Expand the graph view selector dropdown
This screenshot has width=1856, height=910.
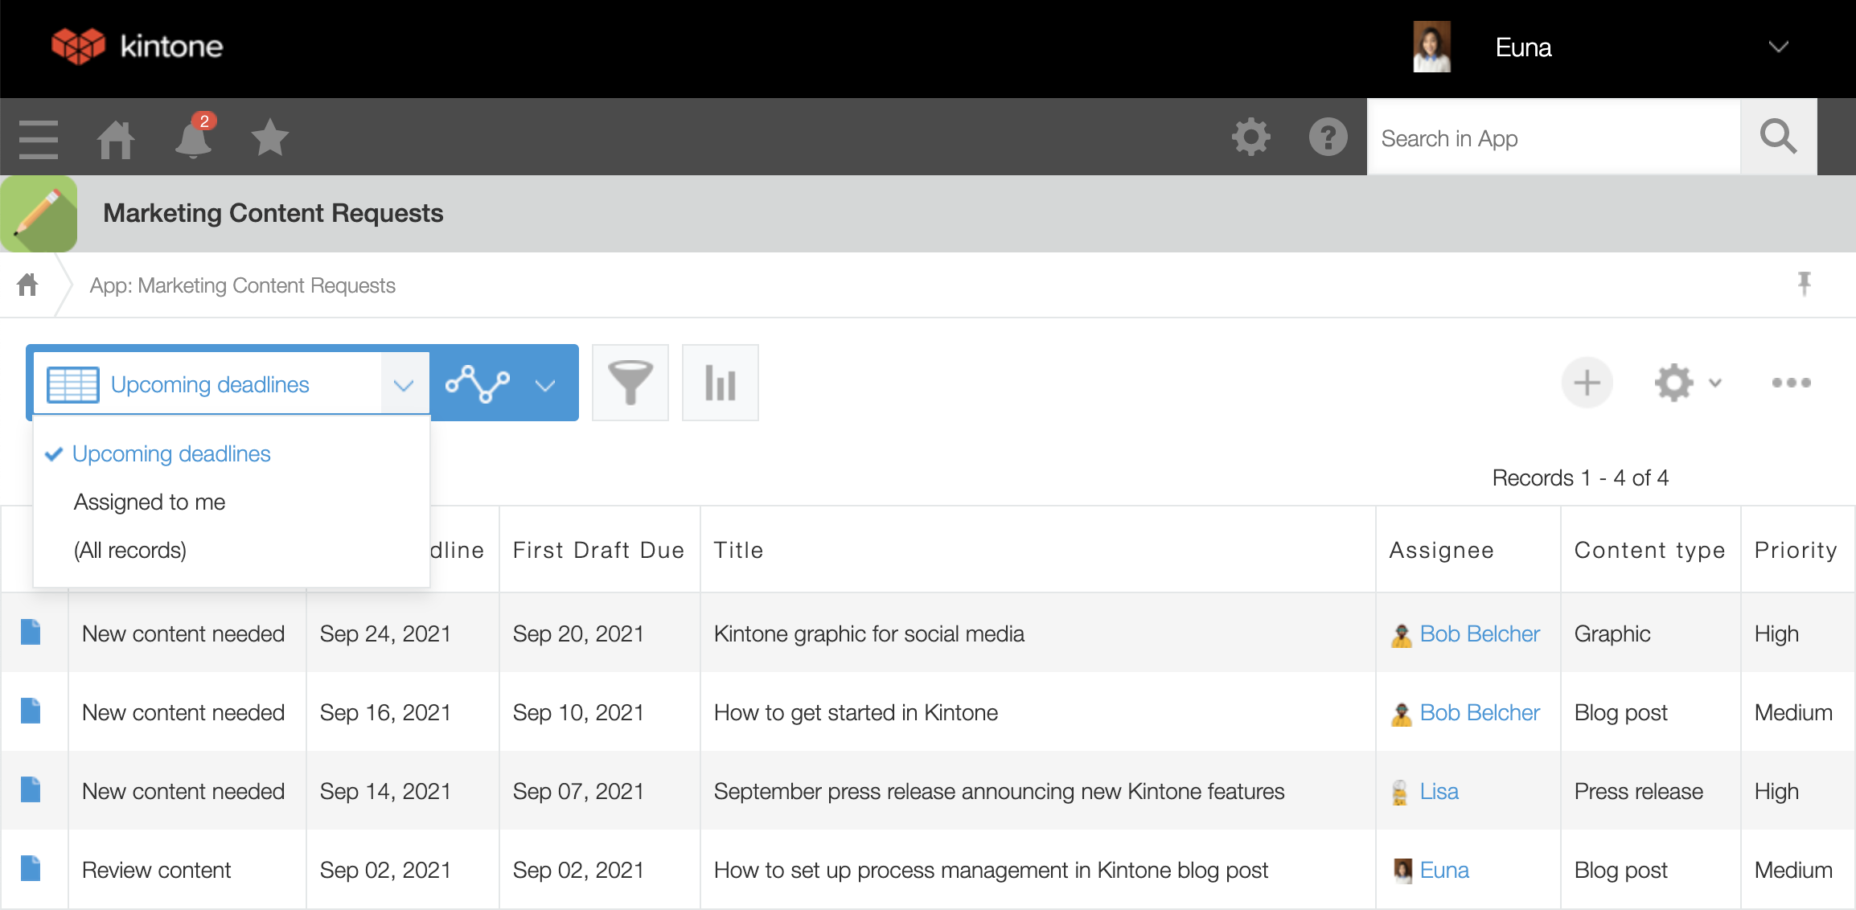point(545,384)
